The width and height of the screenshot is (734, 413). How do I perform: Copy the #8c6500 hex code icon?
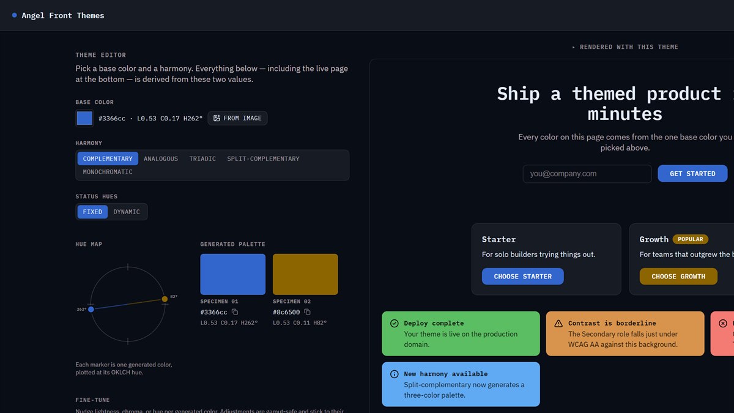[307, 312]
